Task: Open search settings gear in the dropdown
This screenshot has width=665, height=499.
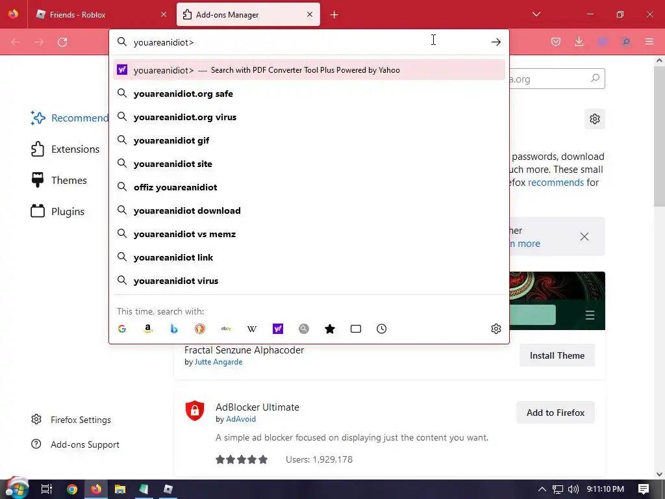Action: pos(496,329)
